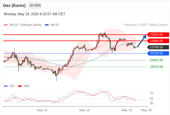Click the RSI legend label
Viewport: 170px width, 115px height.
point(12,86)
